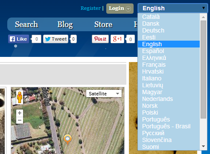The height and width of the screenshot is (154, 210).
Task: Click the Pinterest Pin it button
Action: 100,39
